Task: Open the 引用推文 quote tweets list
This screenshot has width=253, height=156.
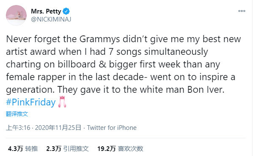Action: tap(76, 148)
